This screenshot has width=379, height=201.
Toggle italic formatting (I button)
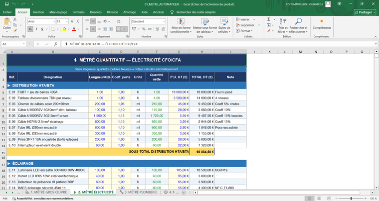click(37, 29)
